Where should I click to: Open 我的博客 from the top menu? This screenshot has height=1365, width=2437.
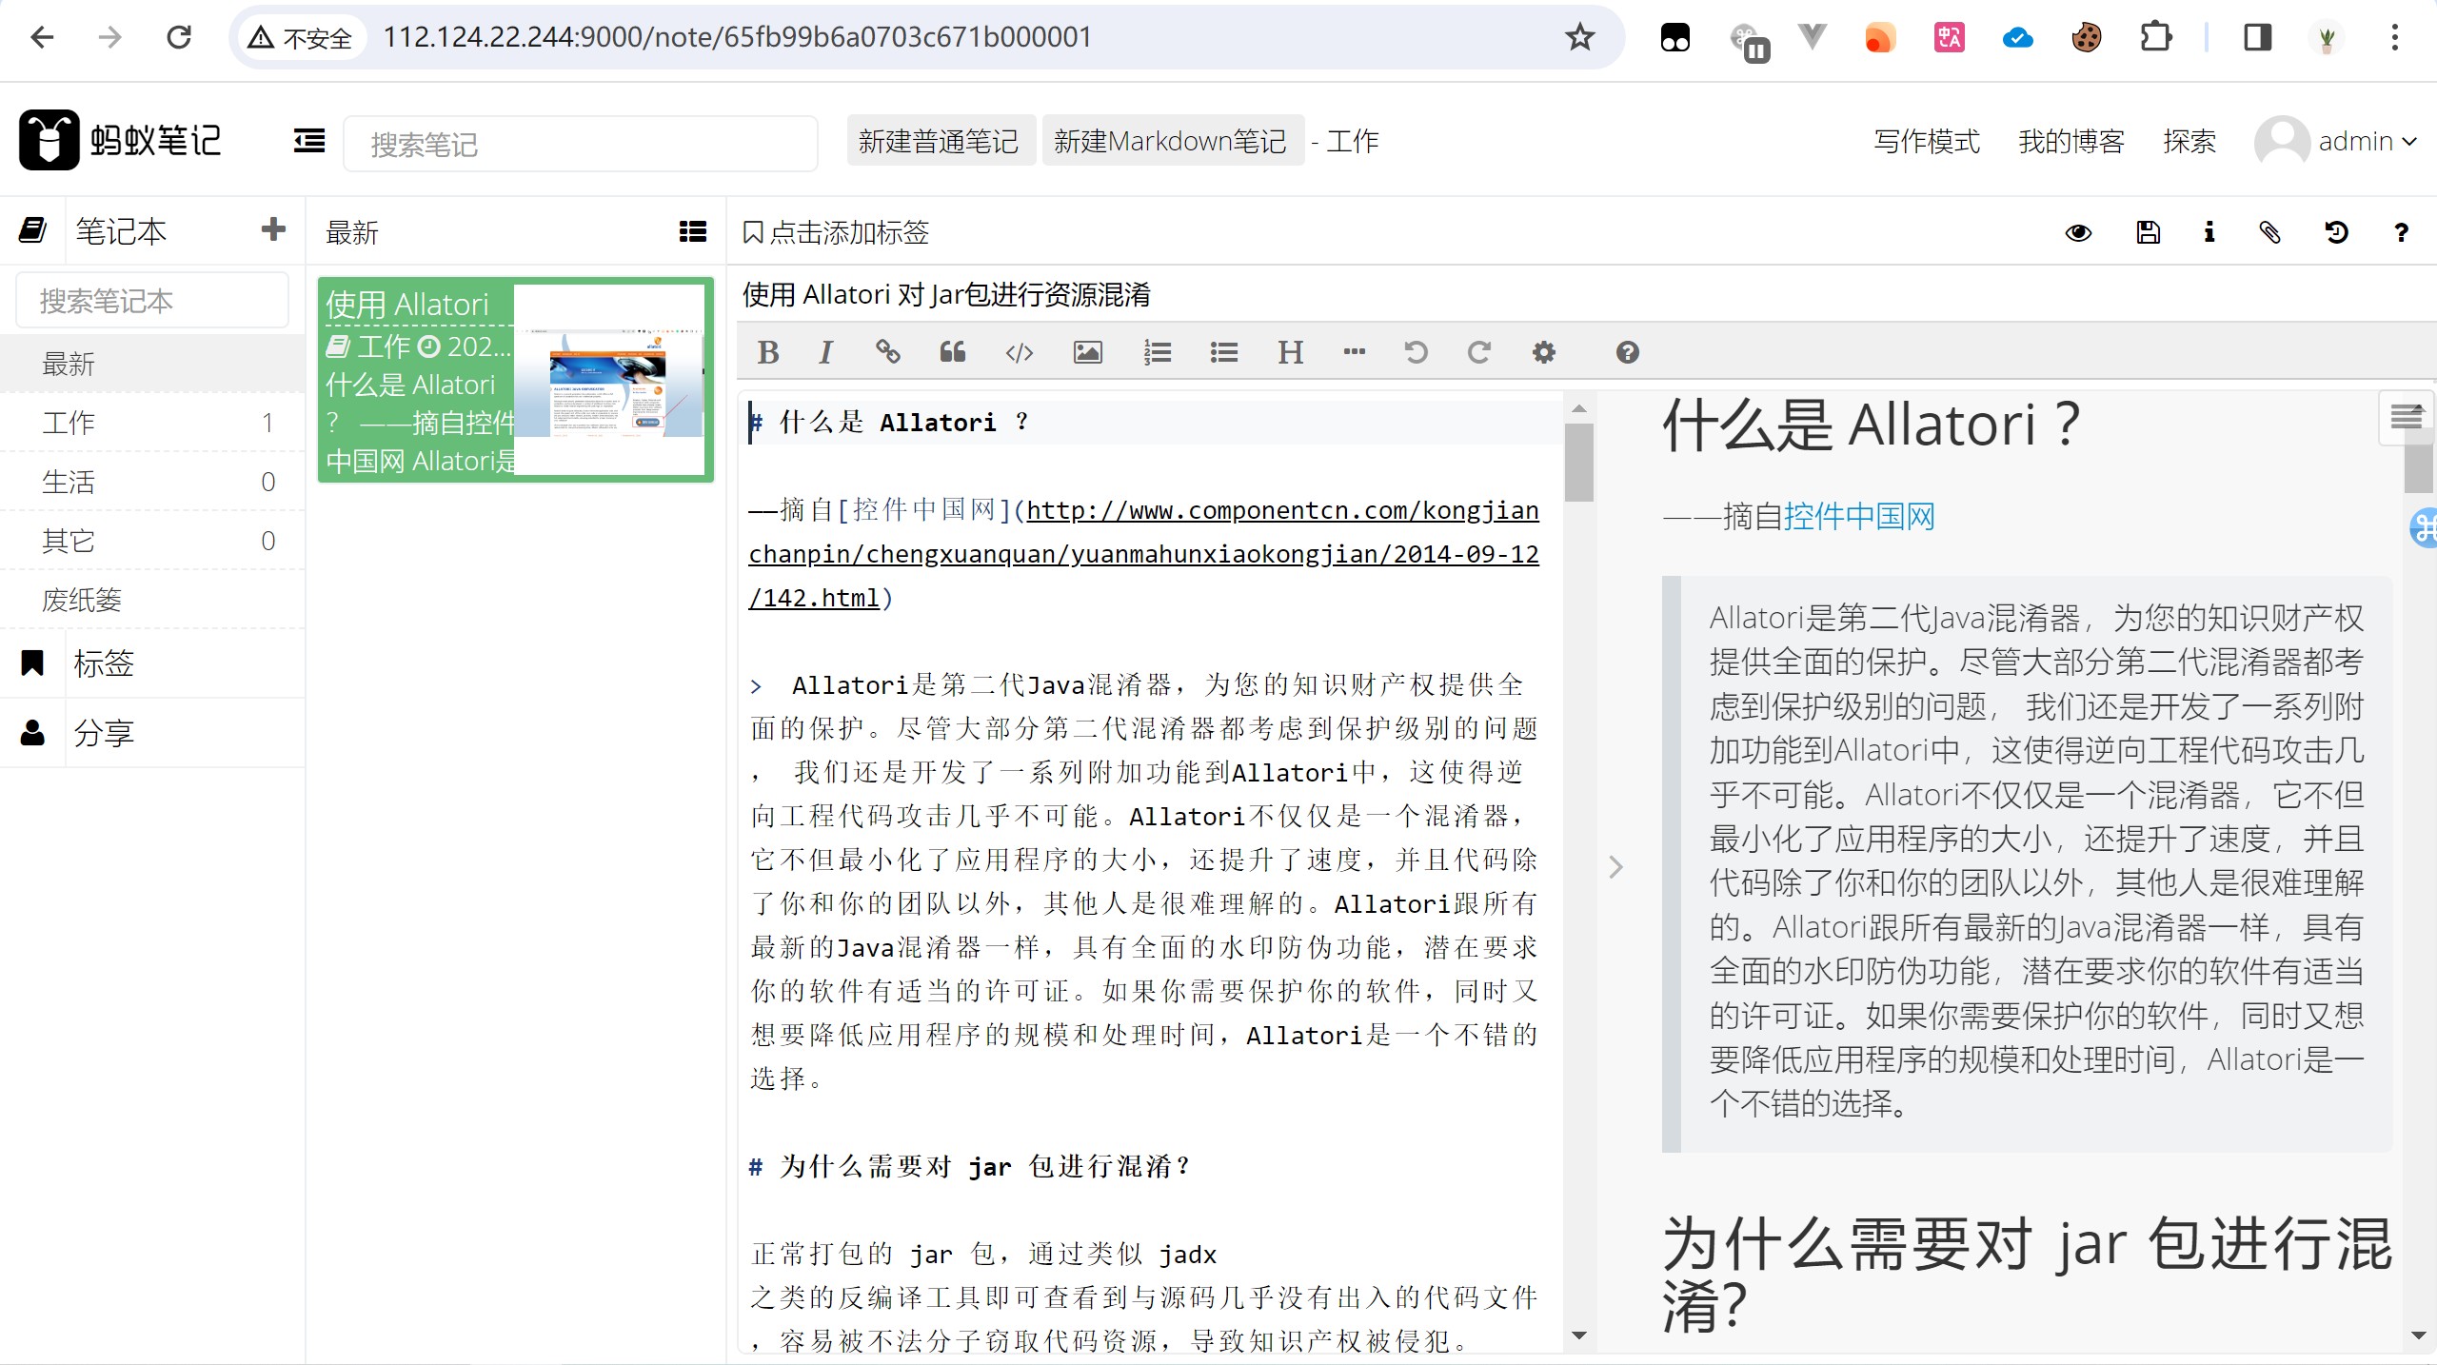(x=2071, y=142)
